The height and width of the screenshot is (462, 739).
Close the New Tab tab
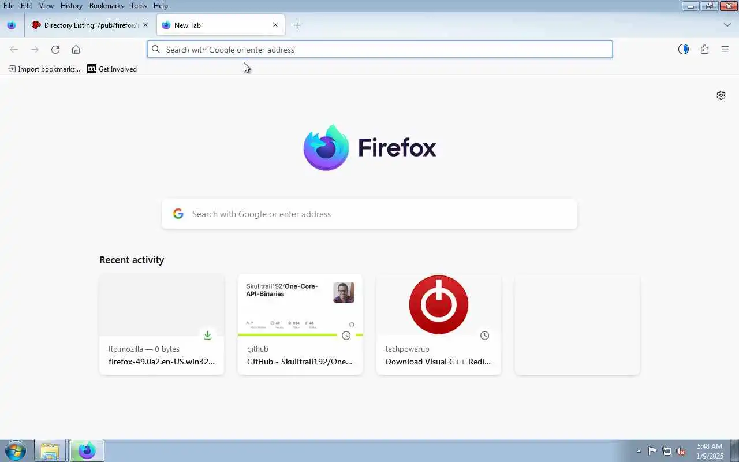point(275,25)
